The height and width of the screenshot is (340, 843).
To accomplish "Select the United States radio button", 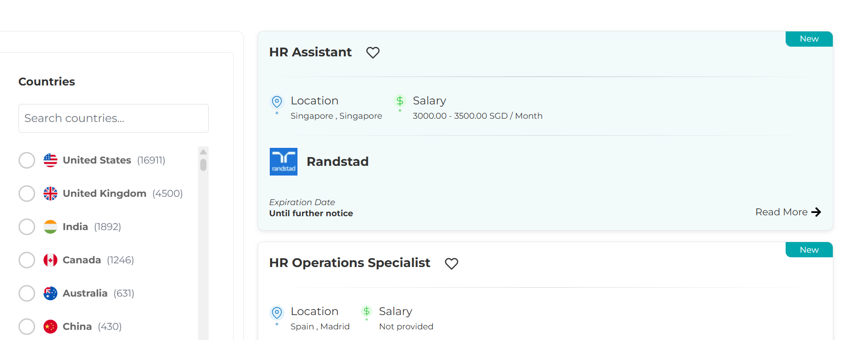I will coord(27,160).
